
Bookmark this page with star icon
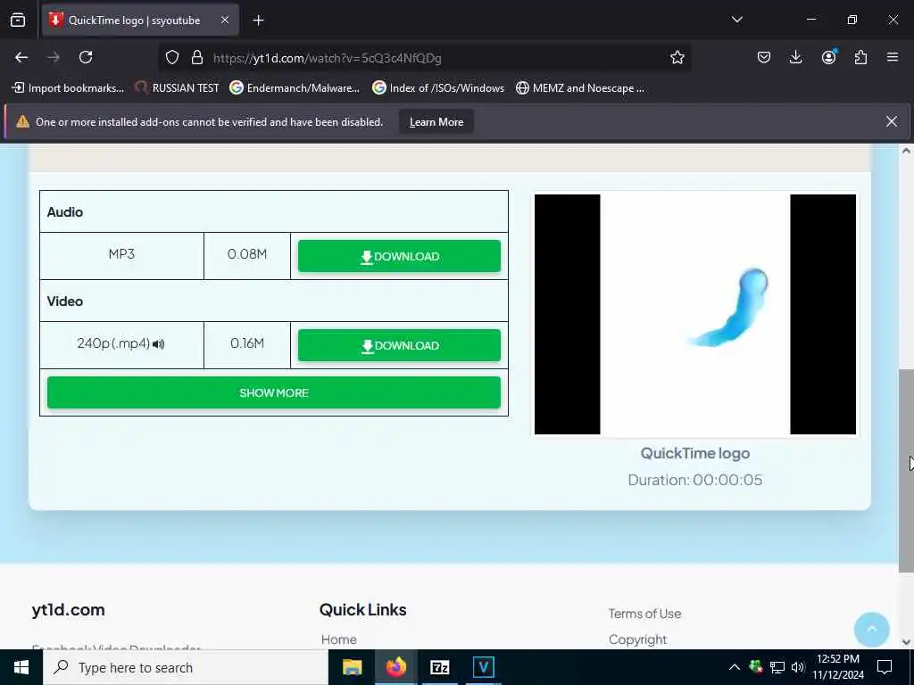[x=677, y=58]
